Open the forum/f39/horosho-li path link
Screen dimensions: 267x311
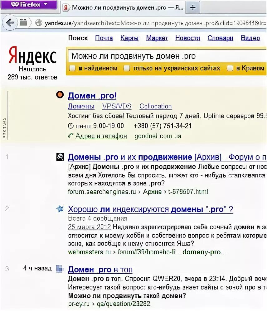[x=172, y=252]
